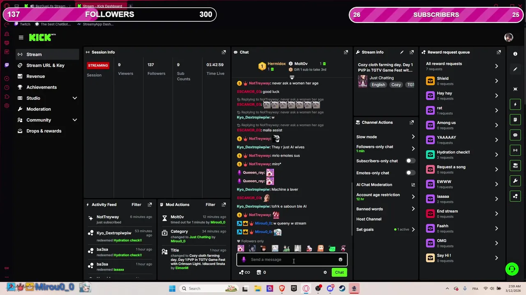
Task: Pop out the Channel Actions panel
Action: (x=411, y=122)
